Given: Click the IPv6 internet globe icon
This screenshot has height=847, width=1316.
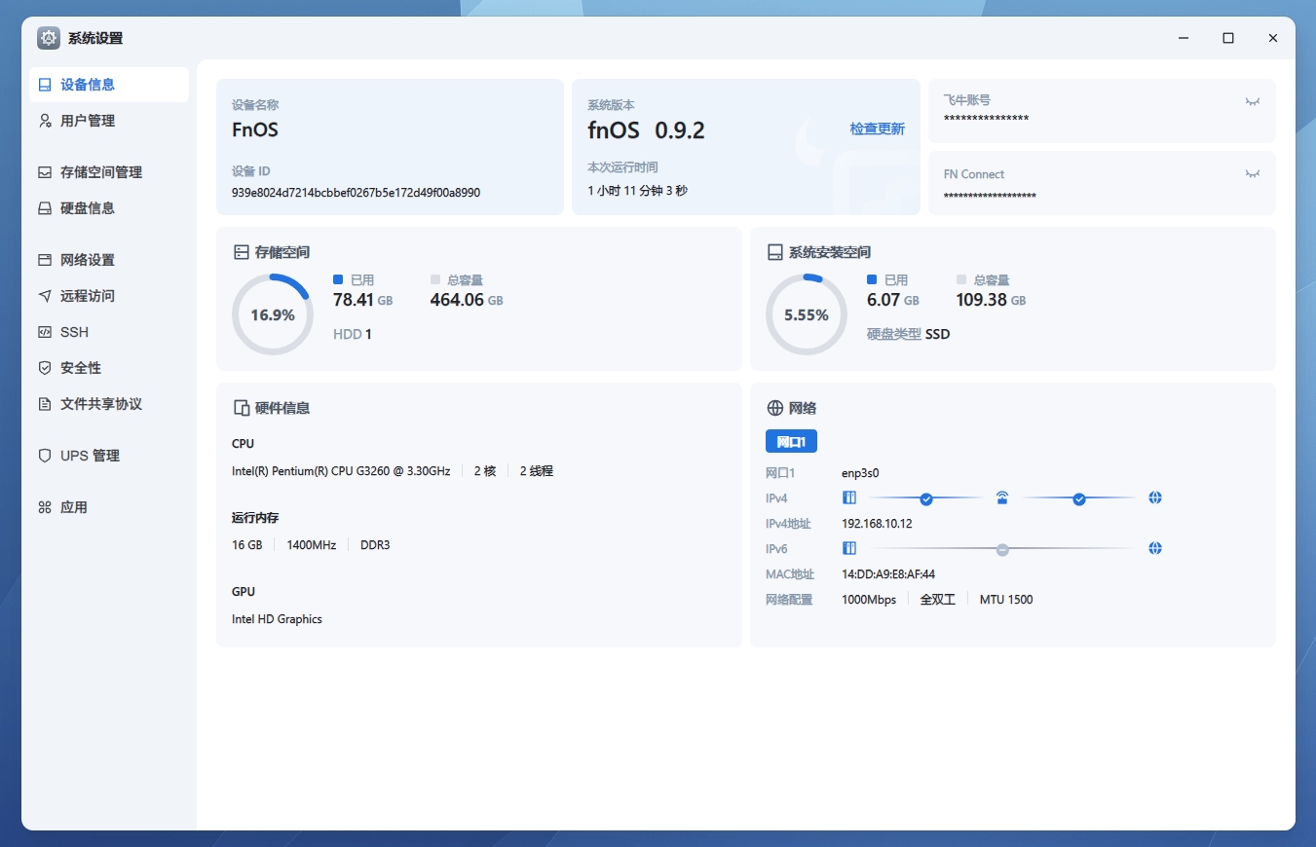Looking at the screenshot, I should pos(1155,548).
